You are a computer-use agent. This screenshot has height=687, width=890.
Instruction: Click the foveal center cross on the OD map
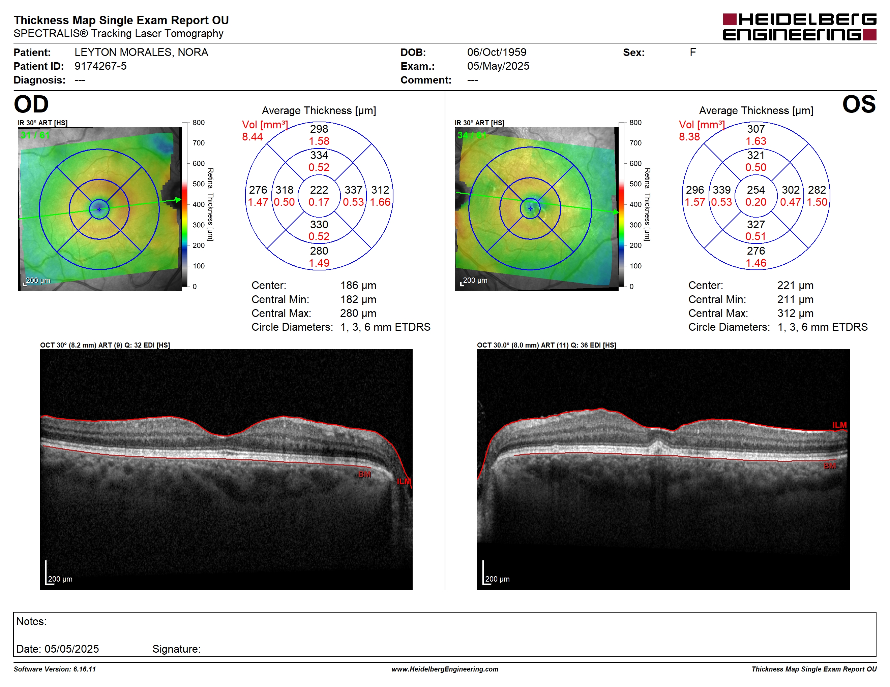99,209
